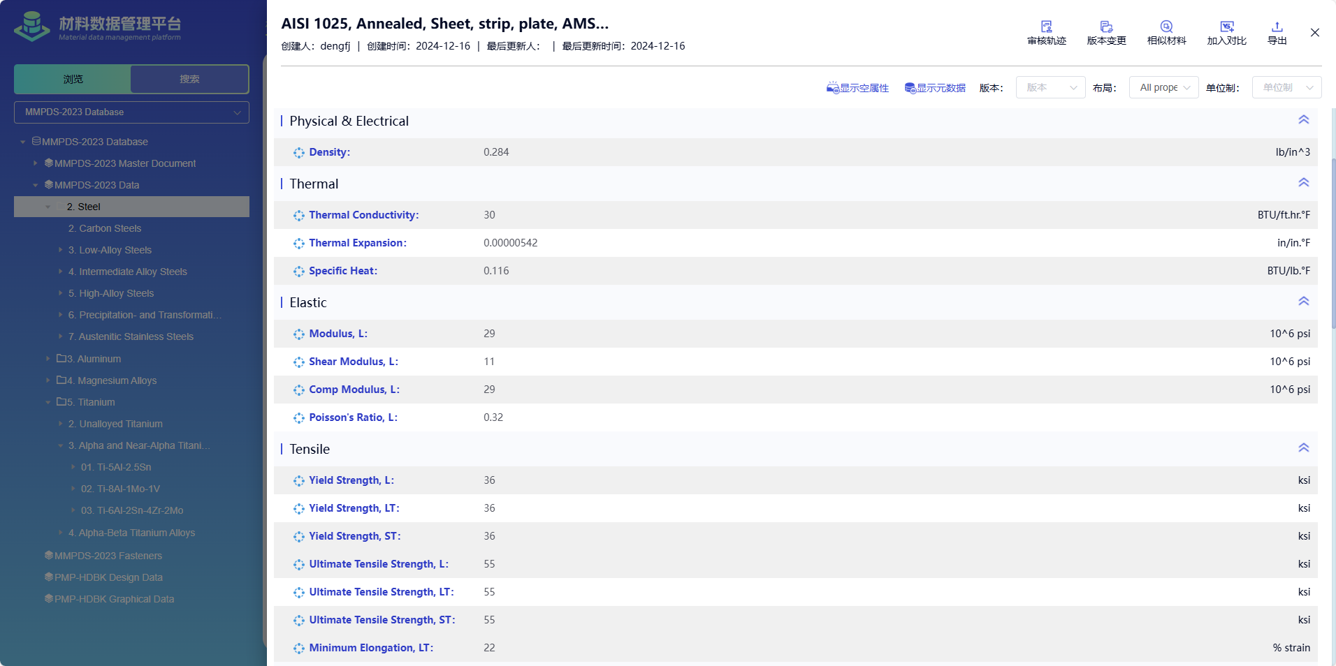The height and width of the screenshot is (666, 1336).
Task: Open 7. Austenitic Stainless Steels item
Action: (131, 336)
